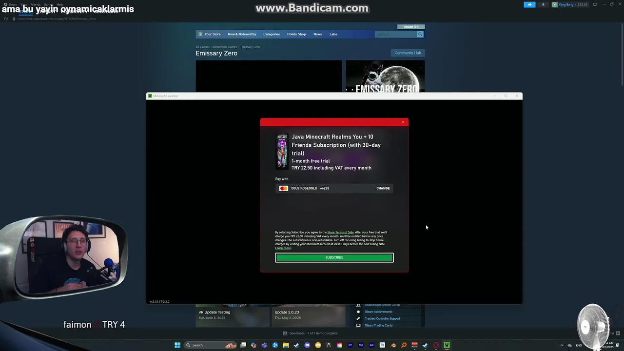624x351 pixels.
Task: Open News tab in Steam store
Action: [x=317, y=34]
